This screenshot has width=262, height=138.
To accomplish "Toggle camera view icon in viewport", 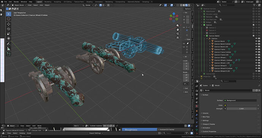I will (x=178, y=34).
